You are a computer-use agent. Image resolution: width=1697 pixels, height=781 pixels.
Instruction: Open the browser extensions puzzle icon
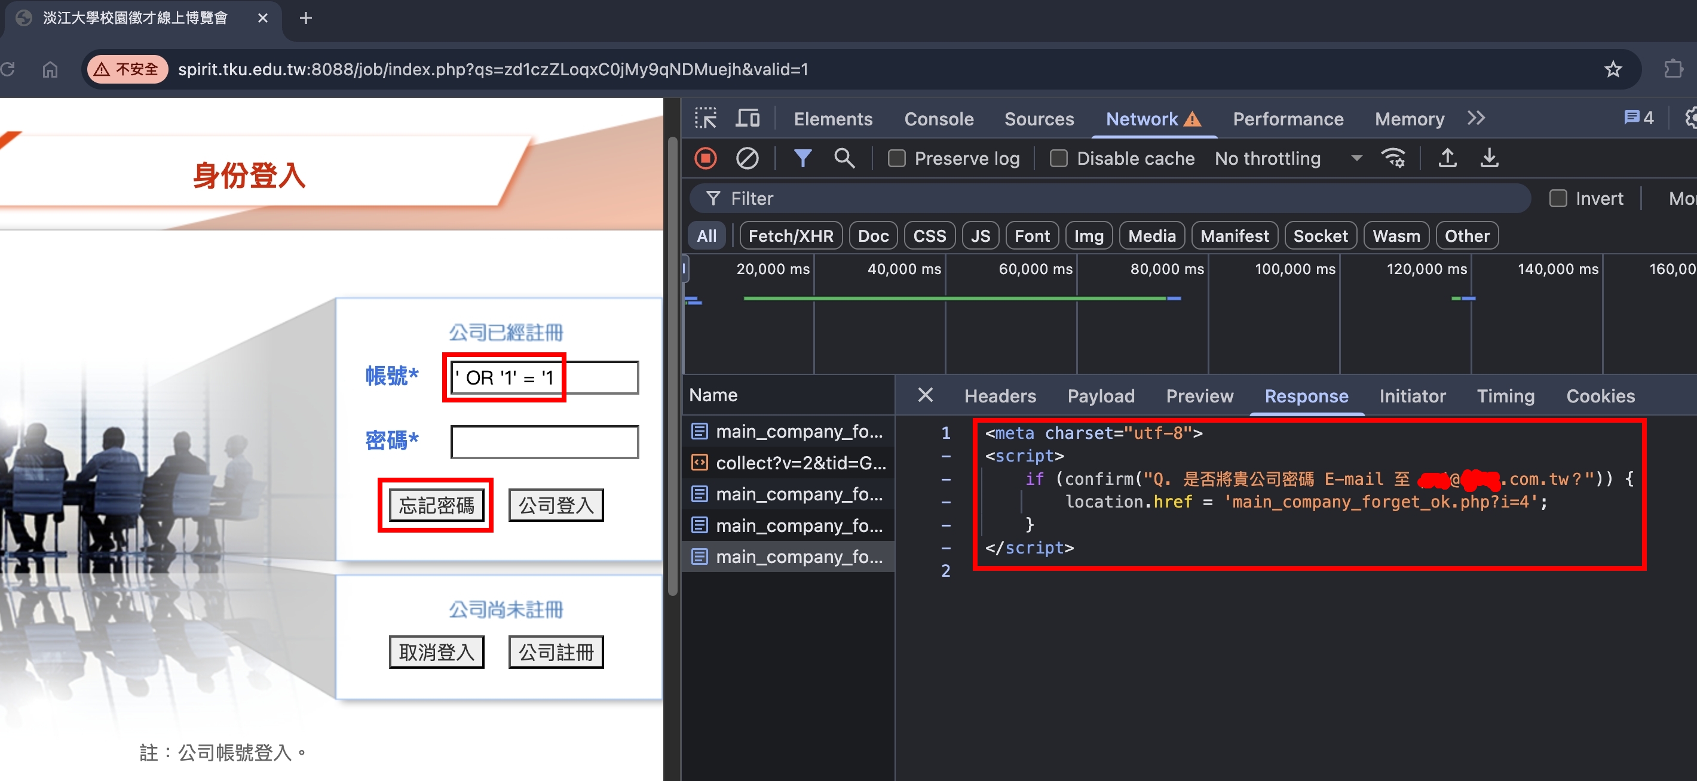pyautogui.click(x=1673, y=69)
